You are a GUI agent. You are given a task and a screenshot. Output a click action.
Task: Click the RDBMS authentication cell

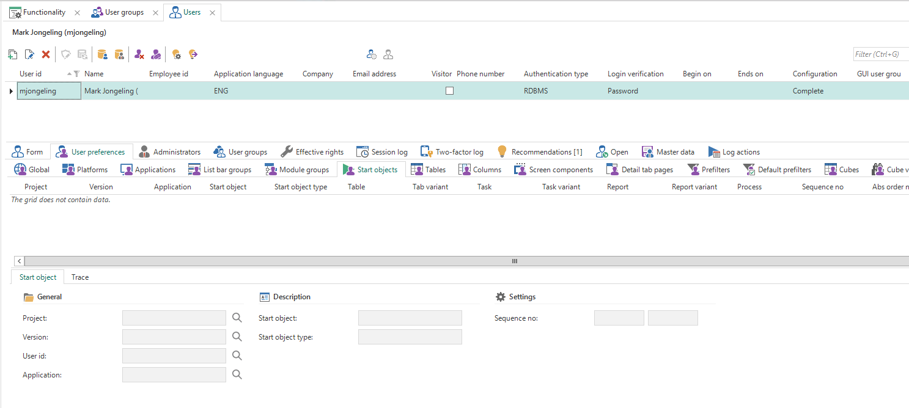pyautogui.click(x=535, y=91)
